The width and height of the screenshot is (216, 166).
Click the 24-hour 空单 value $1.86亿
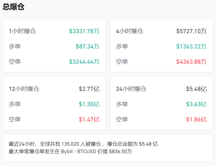click(x=196, y=119)
